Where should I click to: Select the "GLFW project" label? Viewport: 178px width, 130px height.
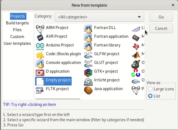click(x=107, y=54)
